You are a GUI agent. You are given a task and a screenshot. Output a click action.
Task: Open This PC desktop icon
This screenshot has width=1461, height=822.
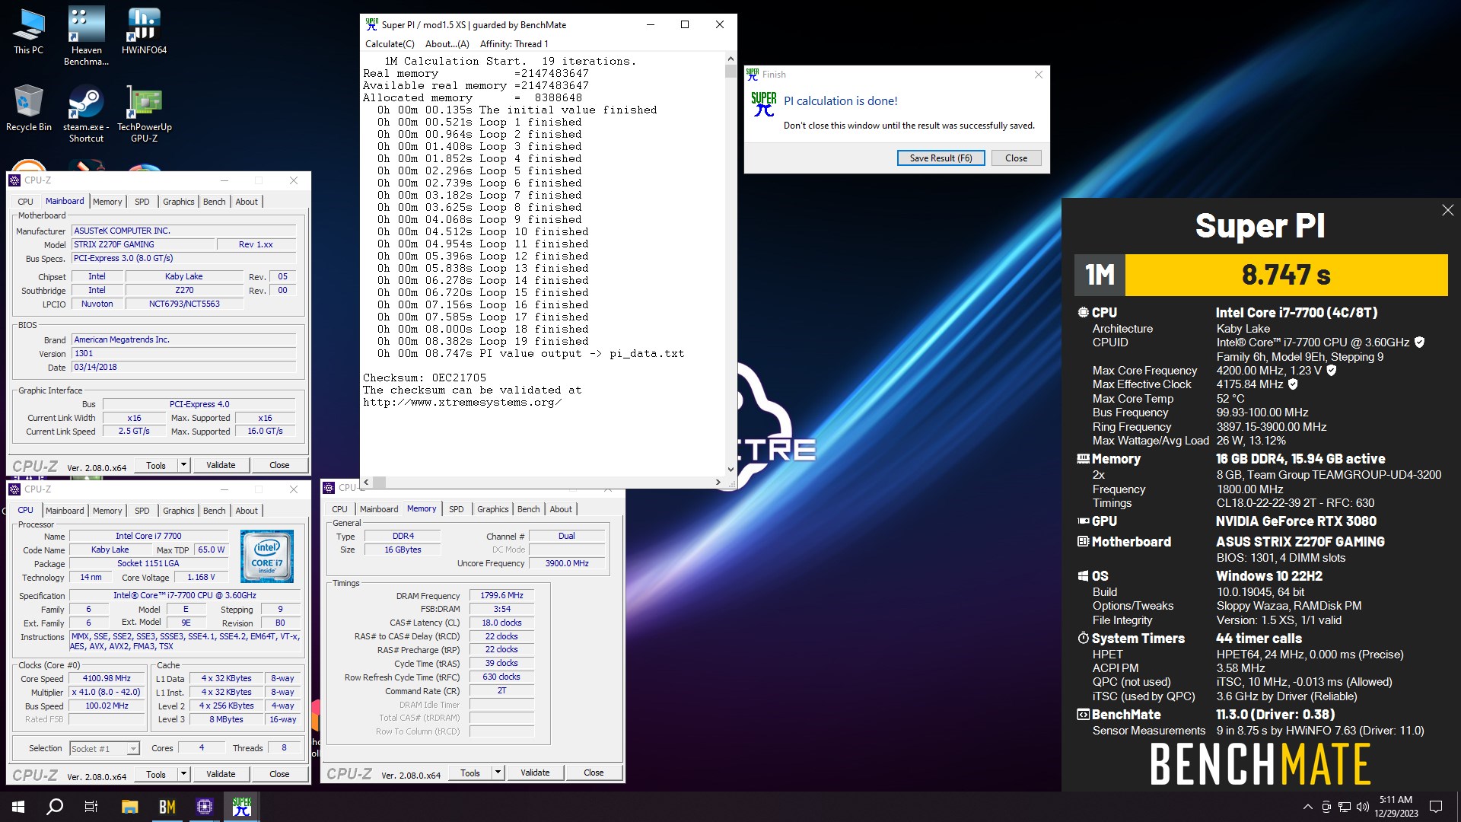pyautogui.click(x=28, y=31)
